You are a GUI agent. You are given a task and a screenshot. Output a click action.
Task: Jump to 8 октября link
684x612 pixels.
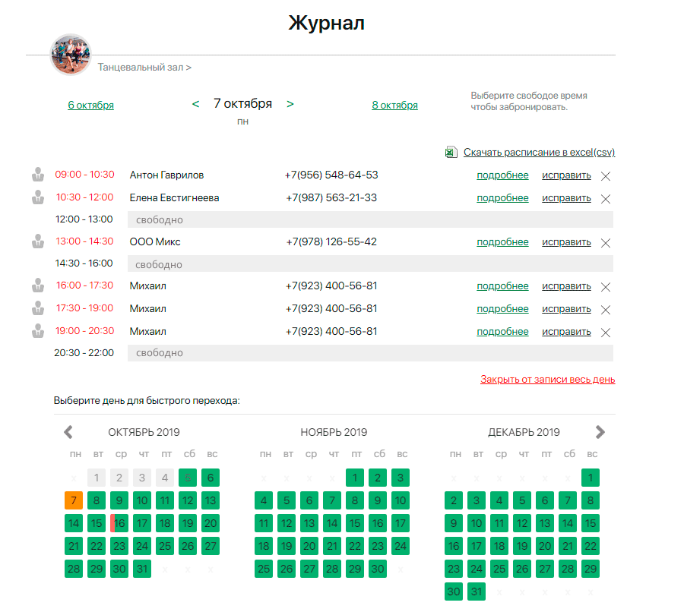[394, 106]
